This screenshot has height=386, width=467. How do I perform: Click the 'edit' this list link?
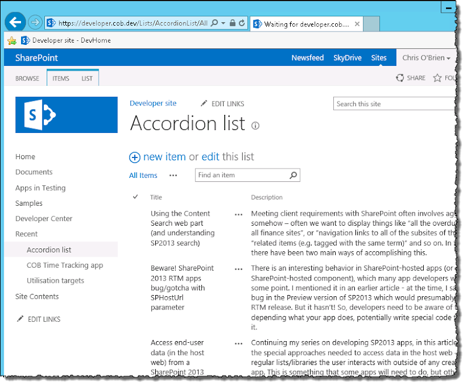[210, 157]
